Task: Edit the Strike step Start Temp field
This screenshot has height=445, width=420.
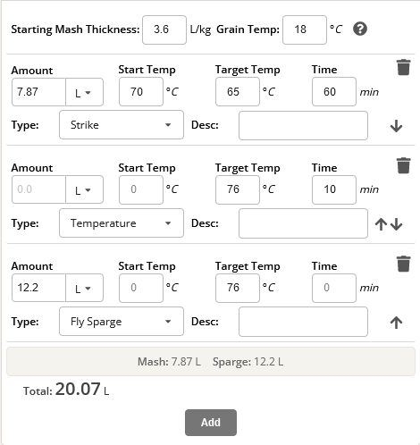Action: point(141,92)
